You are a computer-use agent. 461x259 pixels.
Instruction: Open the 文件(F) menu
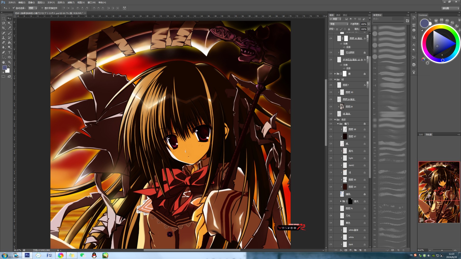pyautogui.click(x=12, y=2)
